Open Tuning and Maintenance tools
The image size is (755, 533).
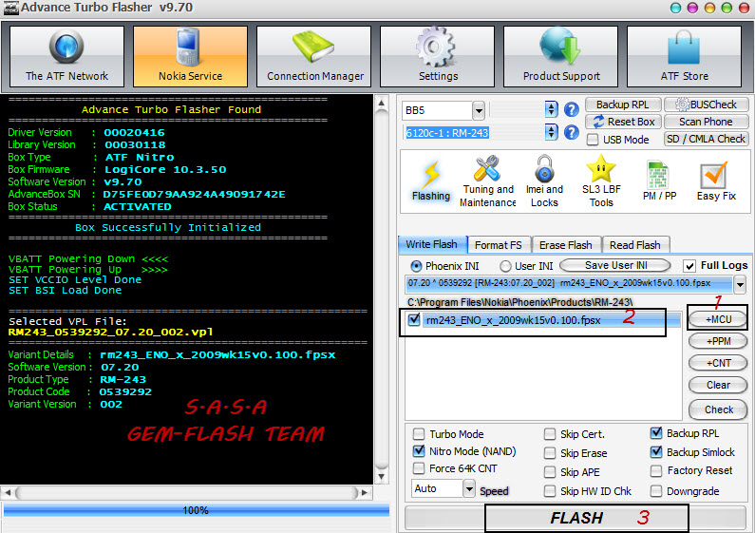click(487, 181)
